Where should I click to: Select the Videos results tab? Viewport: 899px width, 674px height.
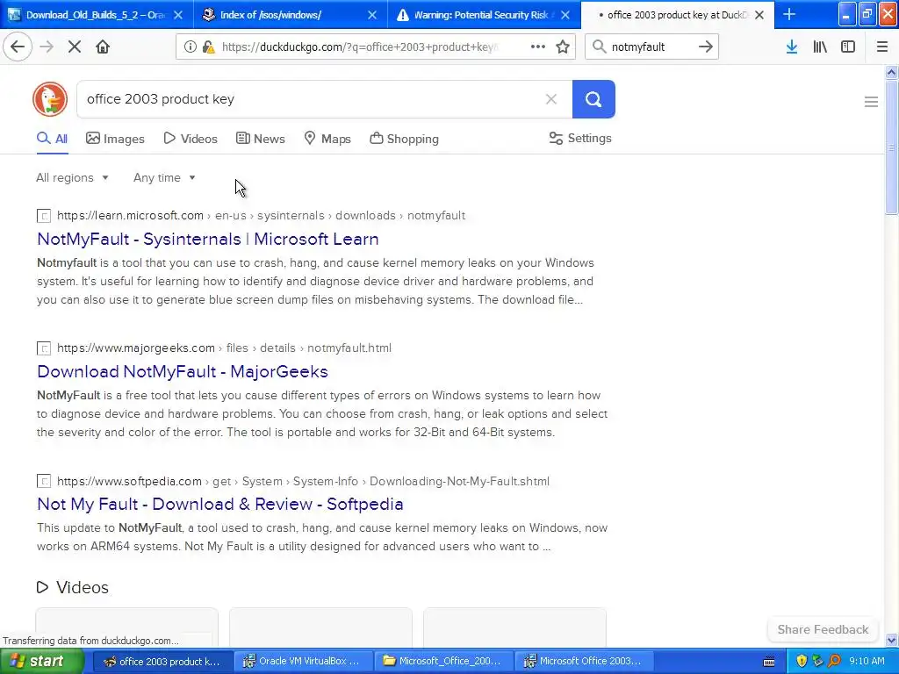coord(191,139)
